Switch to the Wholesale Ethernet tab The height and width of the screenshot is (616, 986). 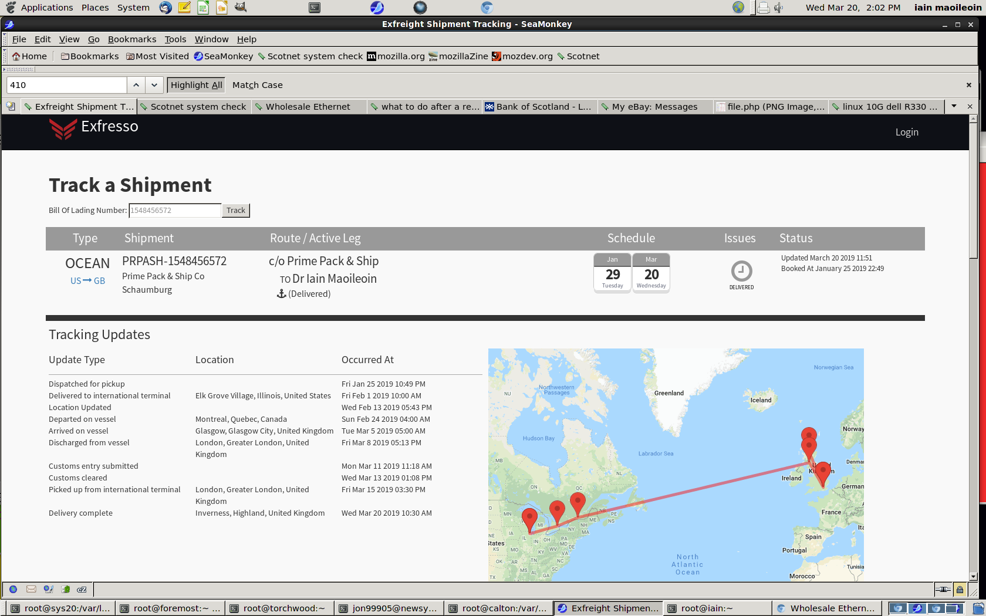[x=309, y=106]
